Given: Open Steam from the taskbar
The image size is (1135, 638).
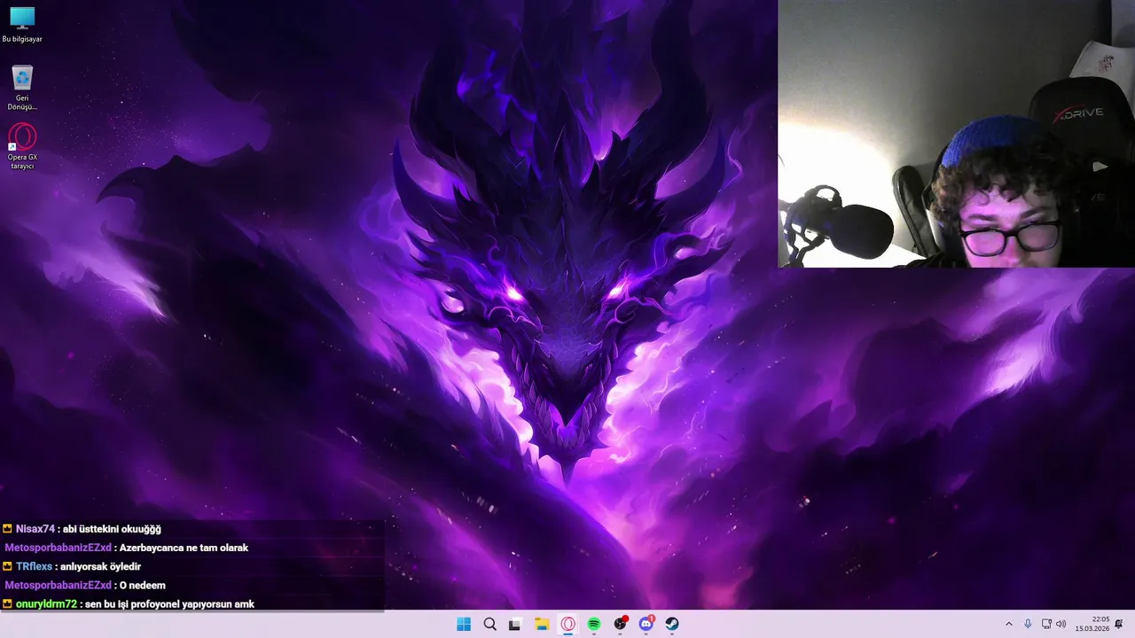Looking at the screenshot, I should (x=672, y=624).
